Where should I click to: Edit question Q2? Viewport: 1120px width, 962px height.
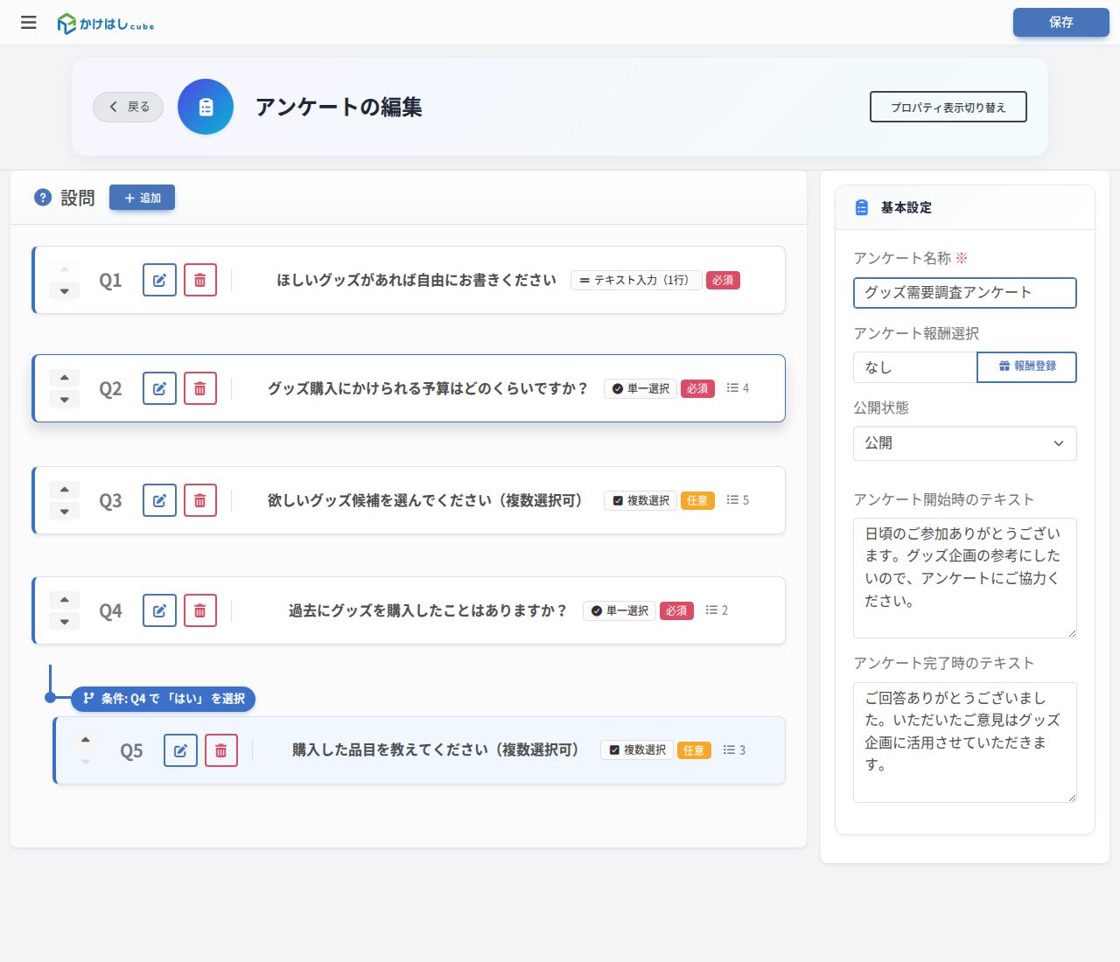[x=159, y=388]
